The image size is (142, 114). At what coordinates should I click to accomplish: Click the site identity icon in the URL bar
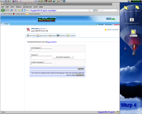[24, 10]
